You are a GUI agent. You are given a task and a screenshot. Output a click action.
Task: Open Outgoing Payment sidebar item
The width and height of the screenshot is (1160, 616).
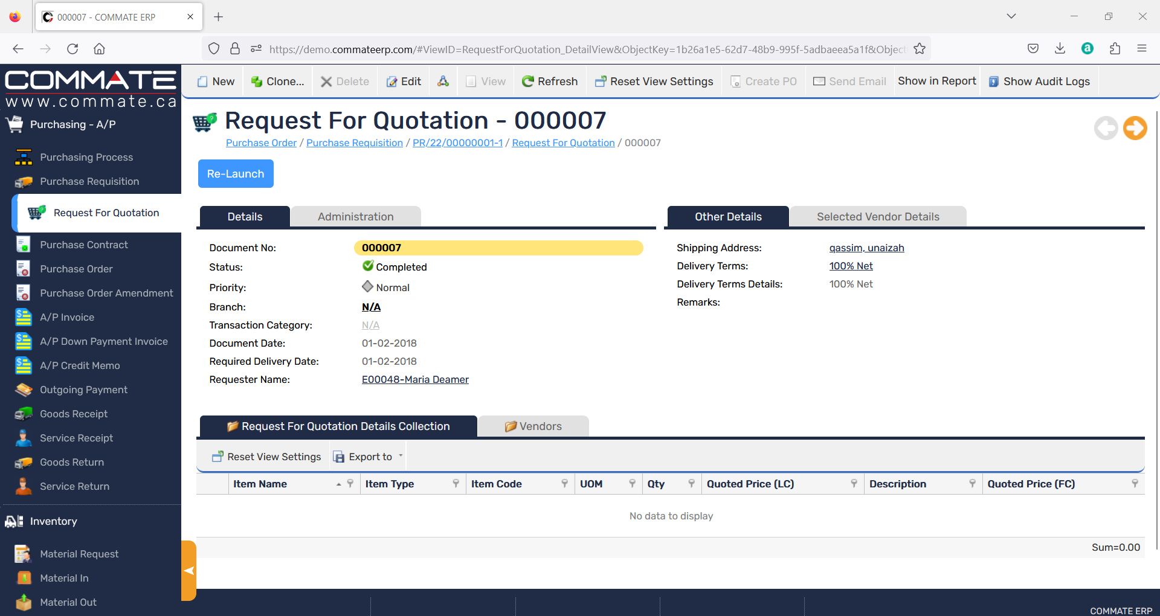(x=83, y=390)
